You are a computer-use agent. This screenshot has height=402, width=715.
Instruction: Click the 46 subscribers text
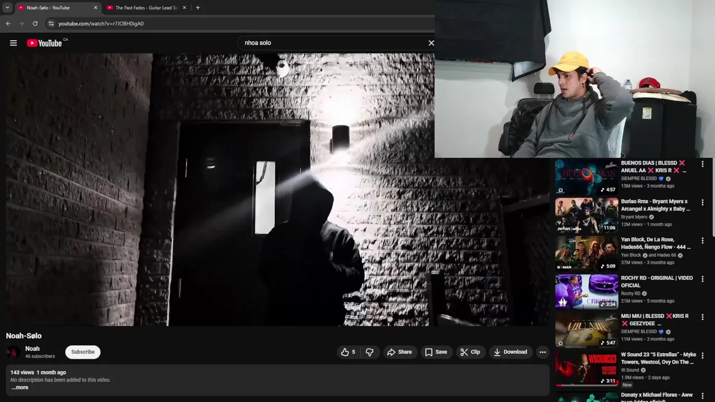tap(40, 356)
